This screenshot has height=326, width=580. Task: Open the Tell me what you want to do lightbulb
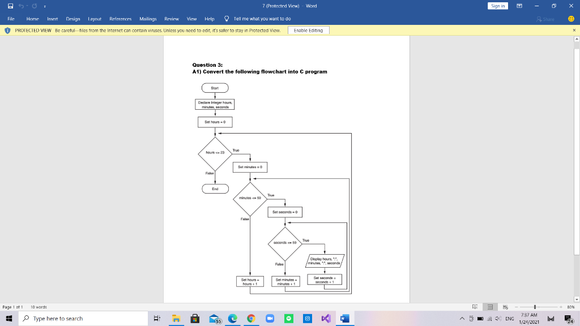click(225, 19)
